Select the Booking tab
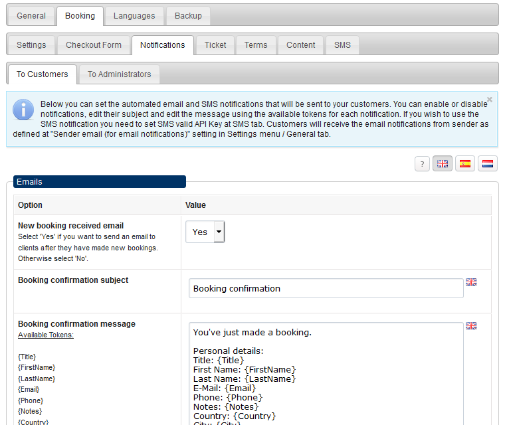505x425 pixels. [x=80, y=16]
